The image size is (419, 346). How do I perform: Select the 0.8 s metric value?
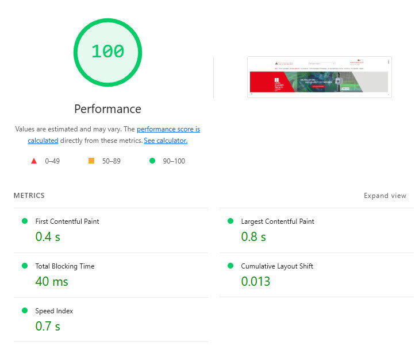(253, 236)
